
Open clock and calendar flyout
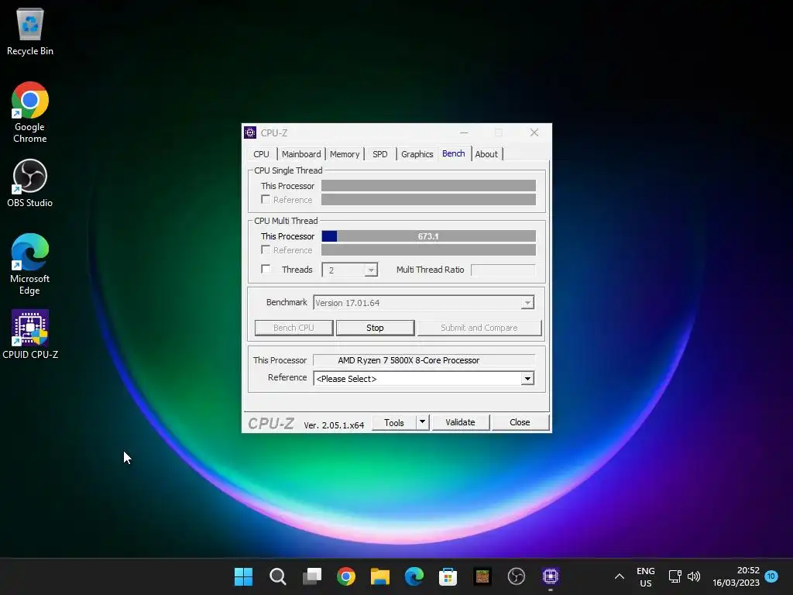(736, 576)
